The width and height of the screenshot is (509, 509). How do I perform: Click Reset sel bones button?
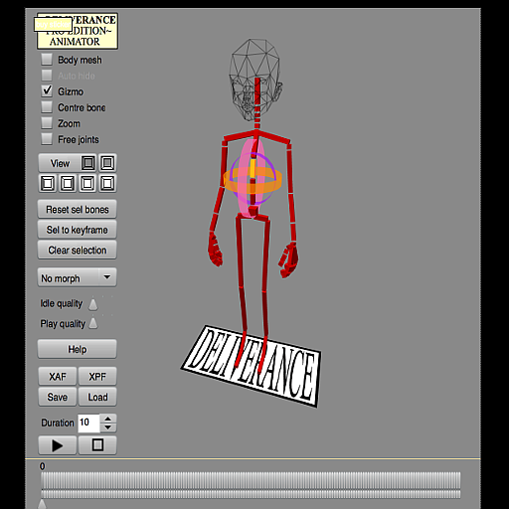pos(78,209)
